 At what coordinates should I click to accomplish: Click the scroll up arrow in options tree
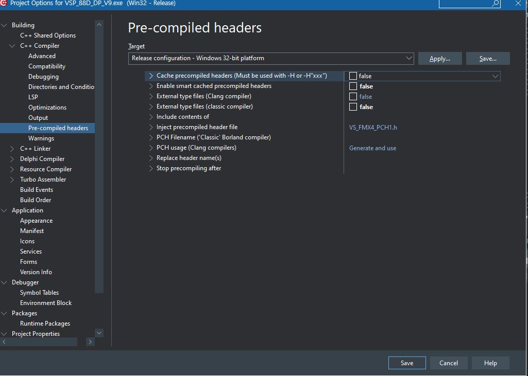[x=99, y=25]
